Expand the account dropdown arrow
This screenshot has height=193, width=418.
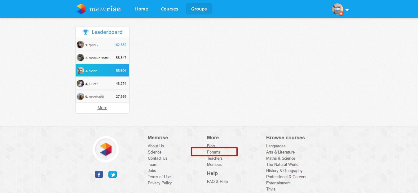(x=347, y=10)
